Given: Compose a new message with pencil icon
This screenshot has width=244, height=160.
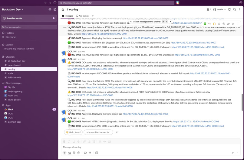Looking at the screenshot, I should click(x=55, y=9).
